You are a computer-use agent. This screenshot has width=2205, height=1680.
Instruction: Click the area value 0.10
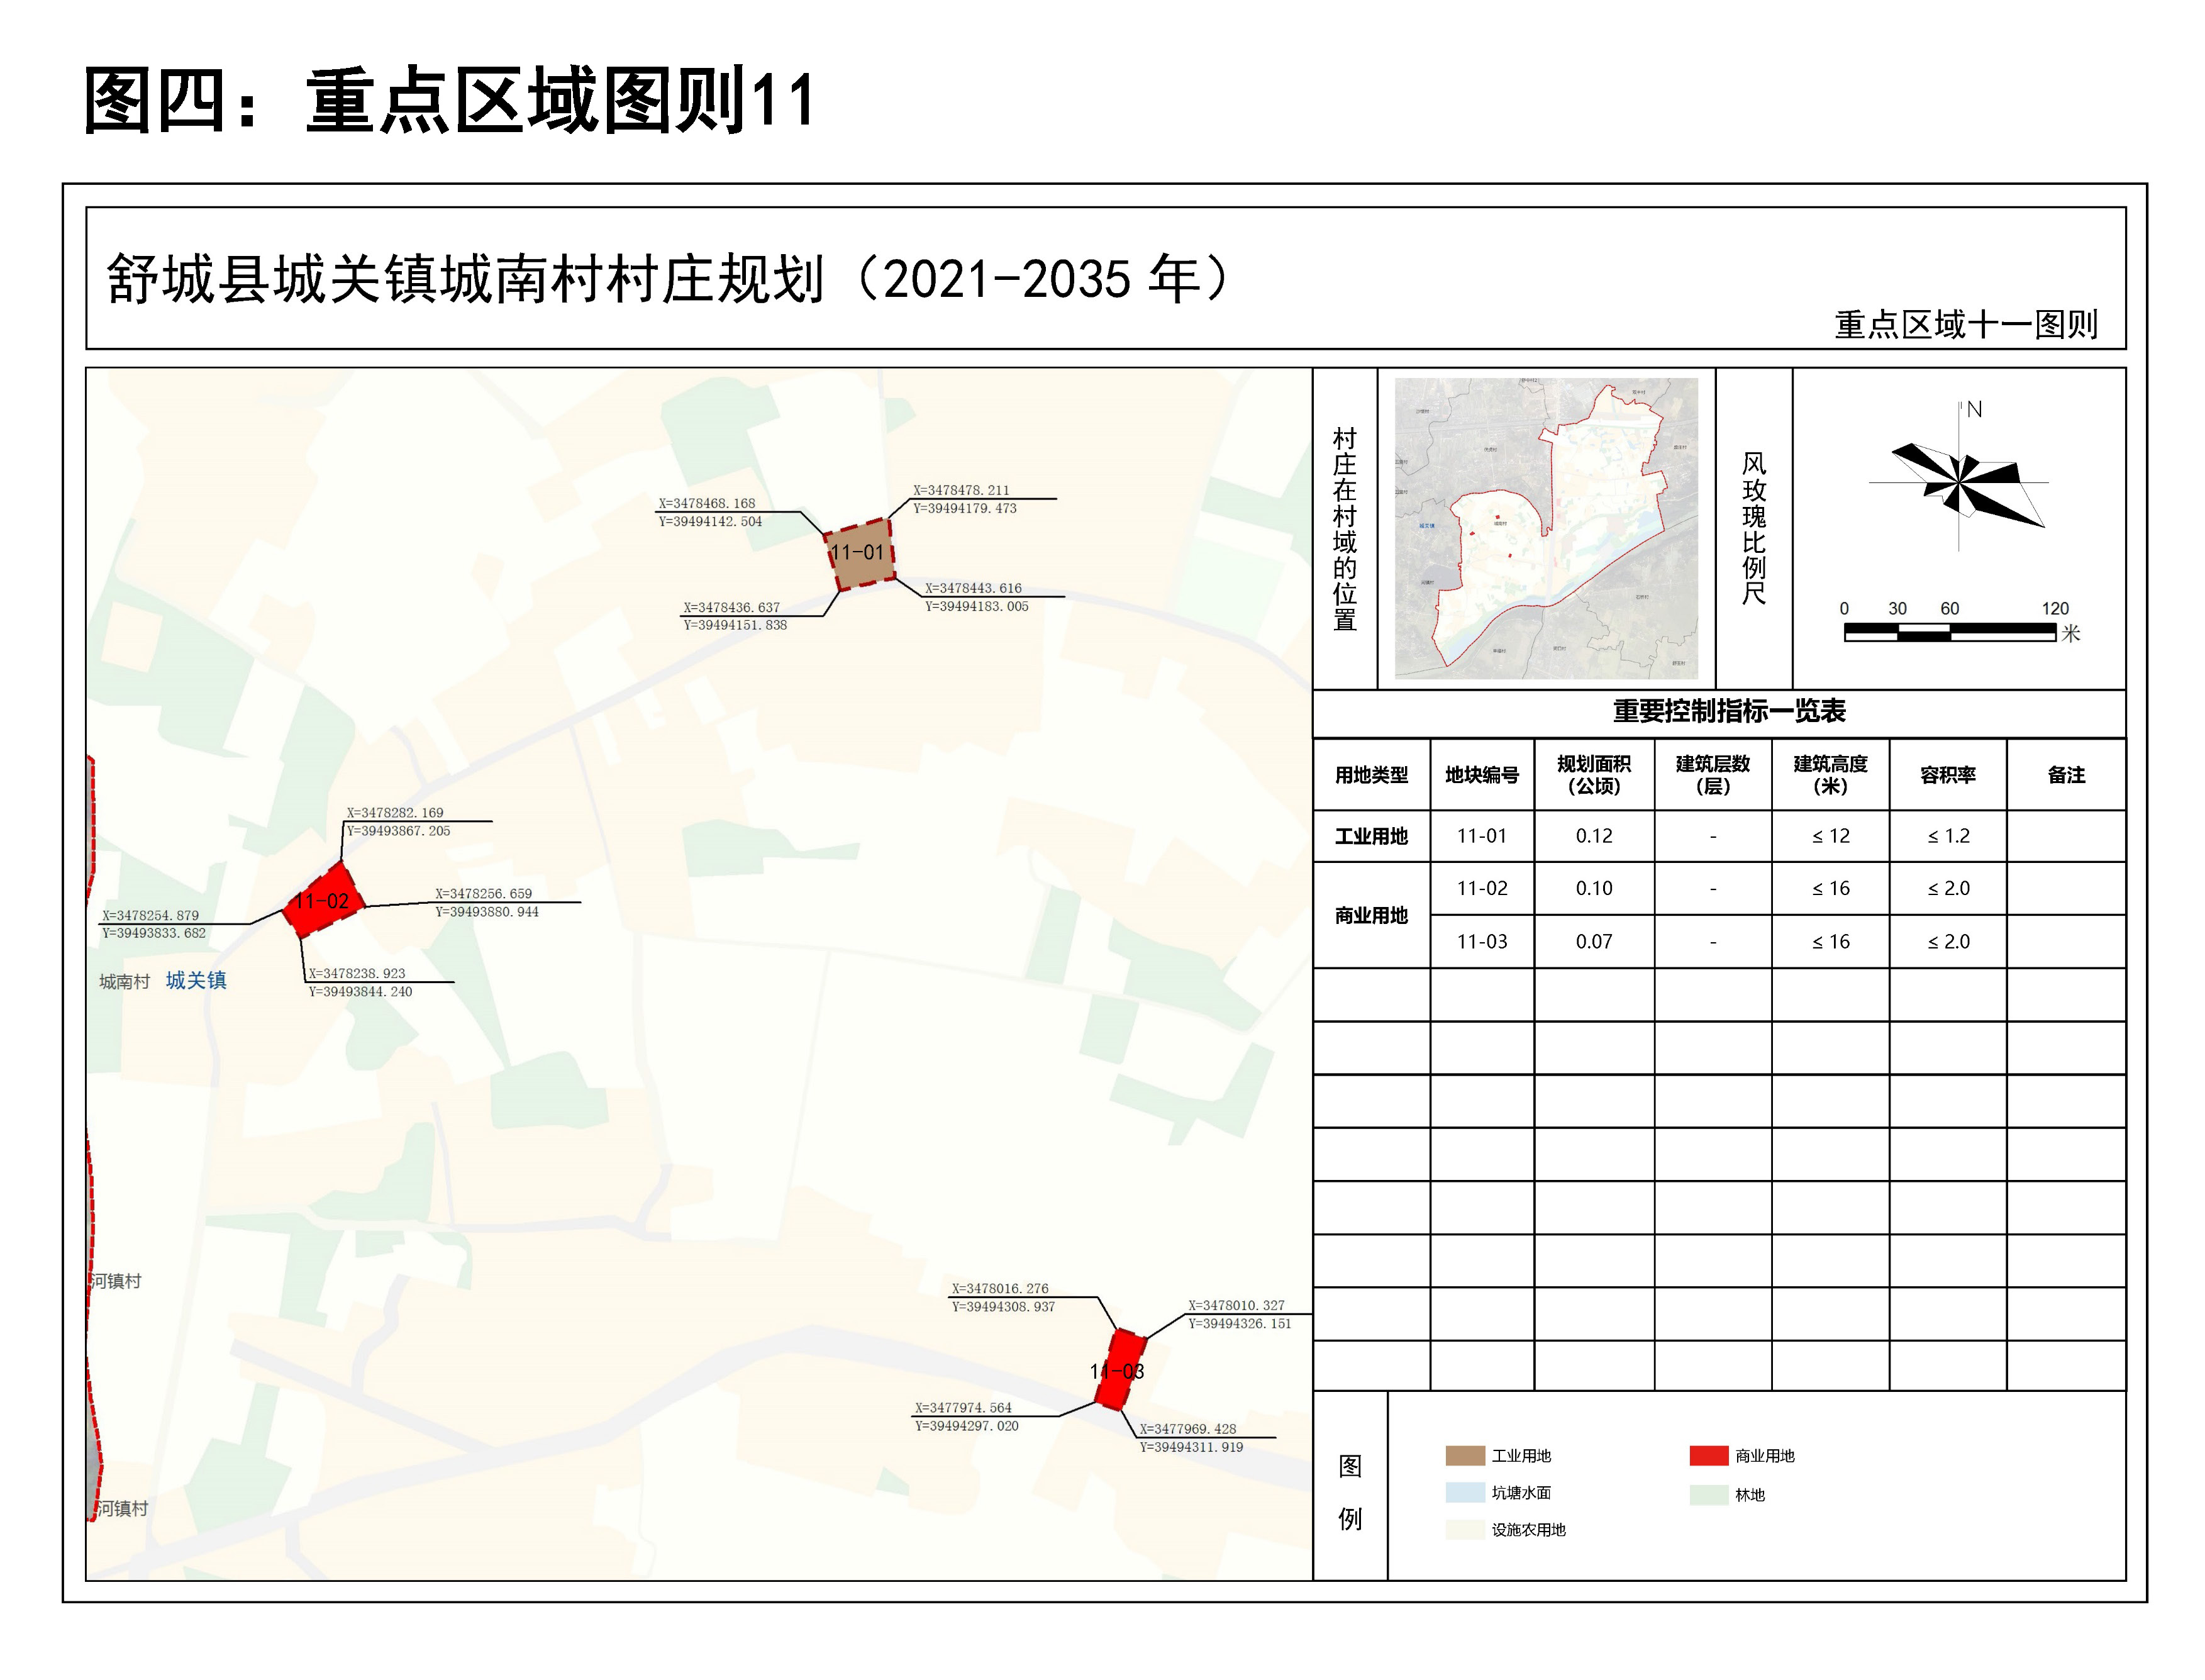(x=1594, y=888)
